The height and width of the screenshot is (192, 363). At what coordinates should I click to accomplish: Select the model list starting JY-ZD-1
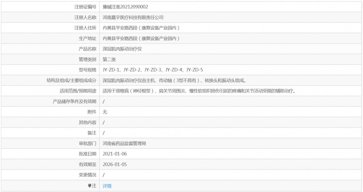click(x=153, y=70)
